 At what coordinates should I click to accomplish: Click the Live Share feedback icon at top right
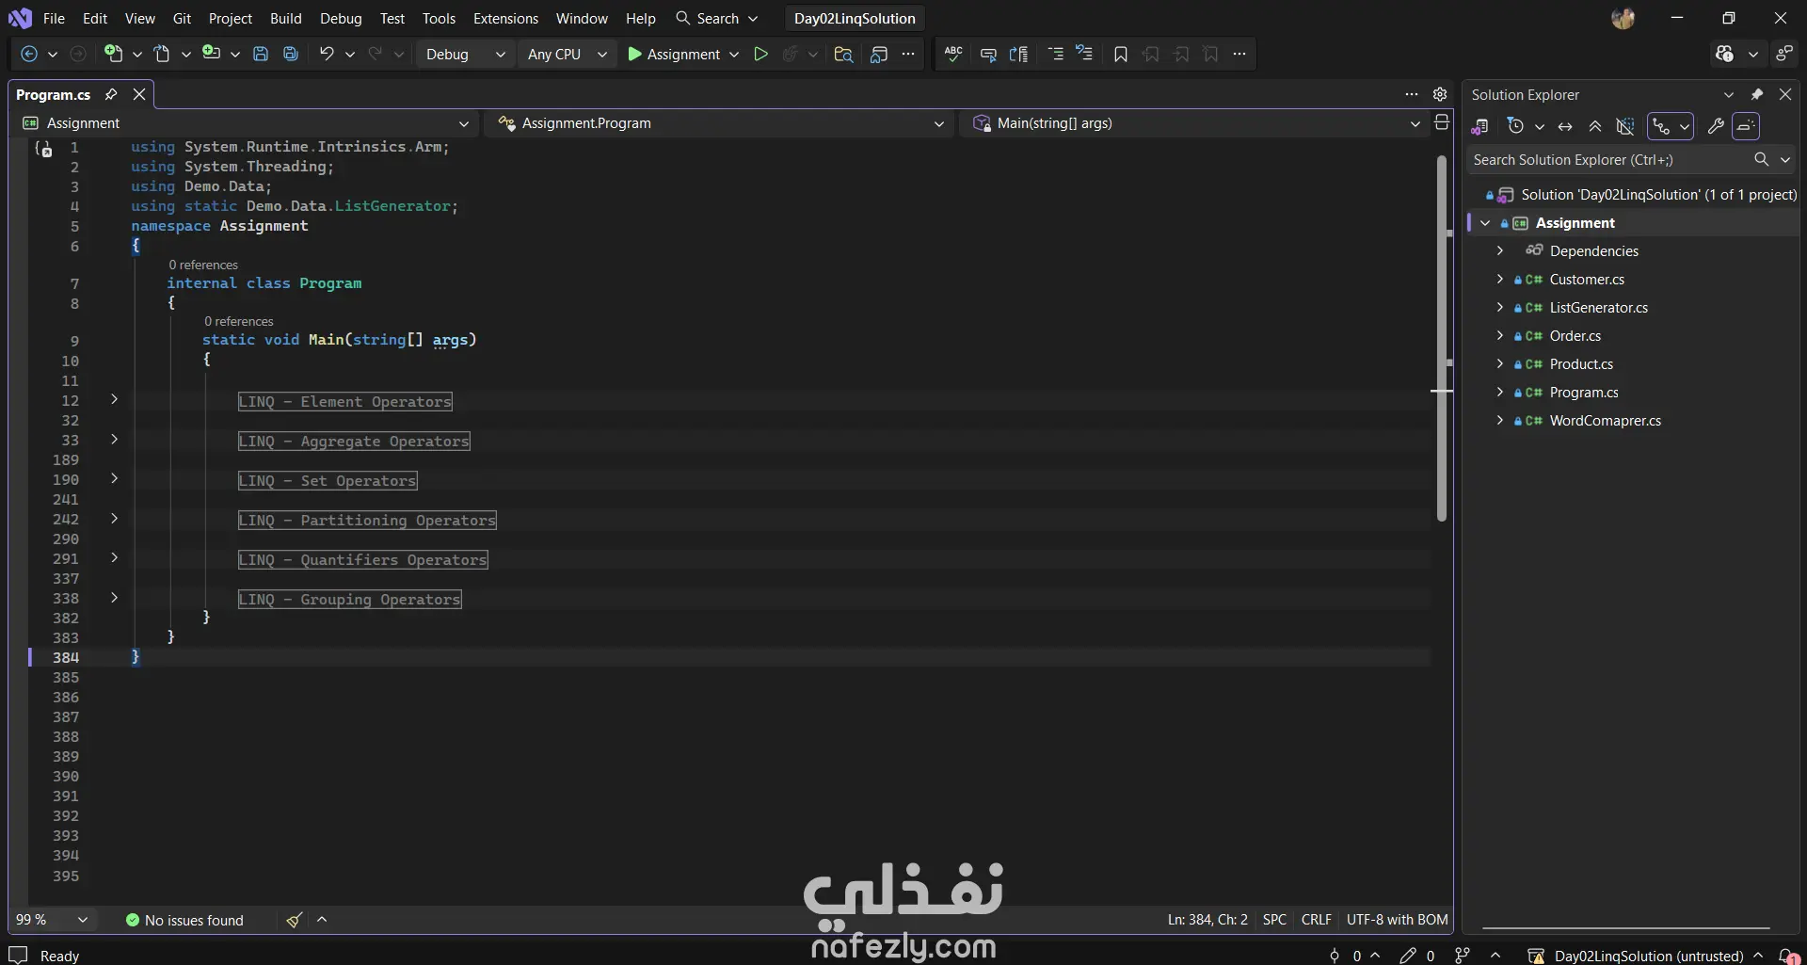(x=1784, y=55)
